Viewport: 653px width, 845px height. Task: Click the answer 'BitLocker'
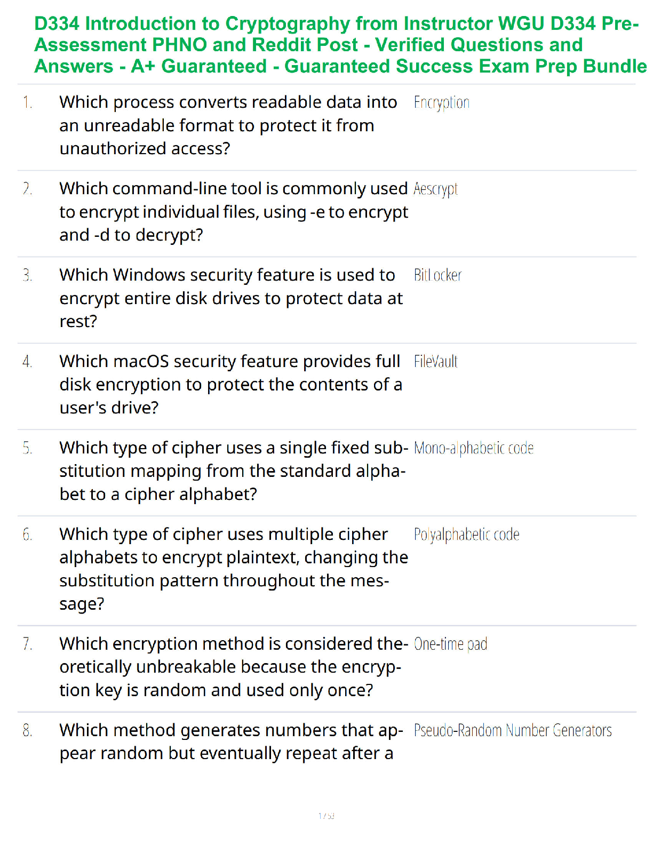437,275
